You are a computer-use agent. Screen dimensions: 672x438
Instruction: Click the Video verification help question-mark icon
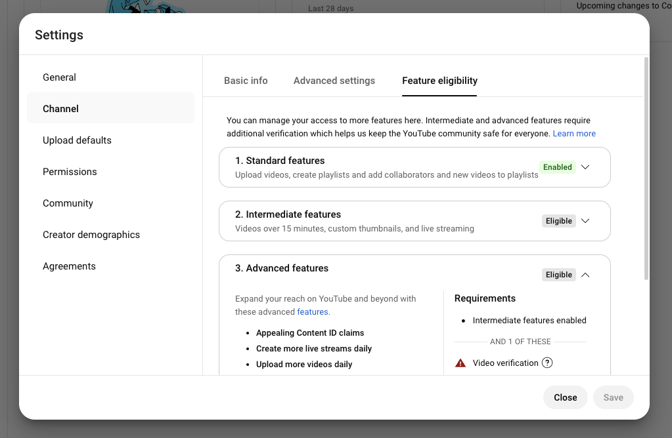point(547,363)
